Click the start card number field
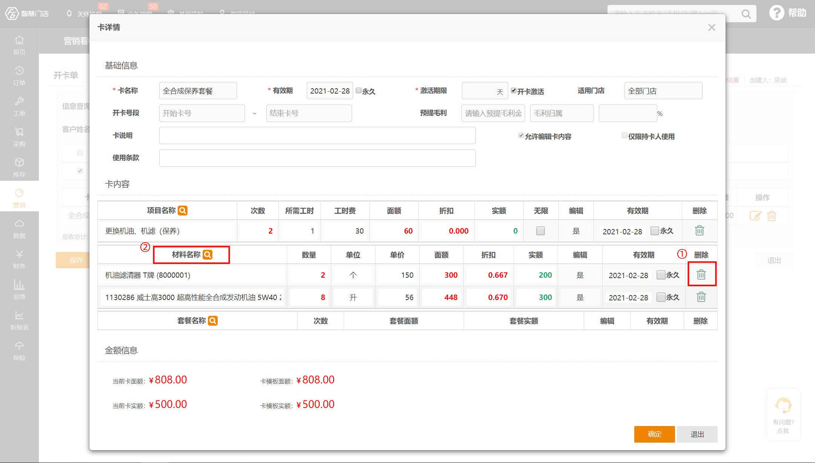The width and height of the screenshot is (815, 463). (202, 113)
